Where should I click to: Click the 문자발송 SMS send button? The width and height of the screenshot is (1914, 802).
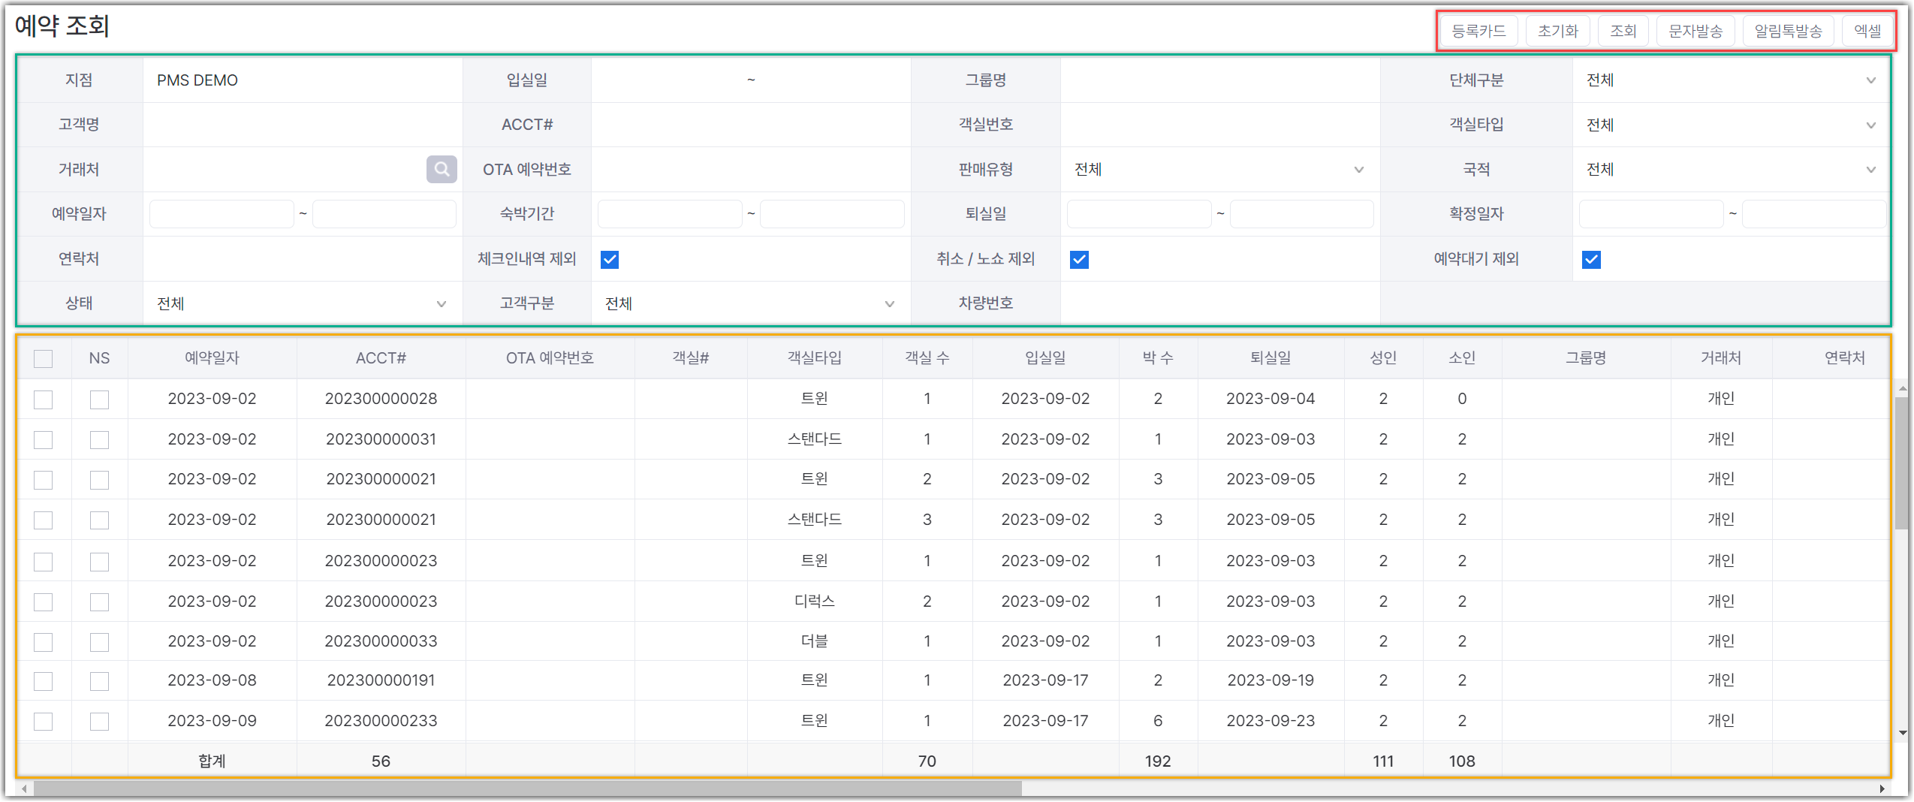pos(1695,31)
